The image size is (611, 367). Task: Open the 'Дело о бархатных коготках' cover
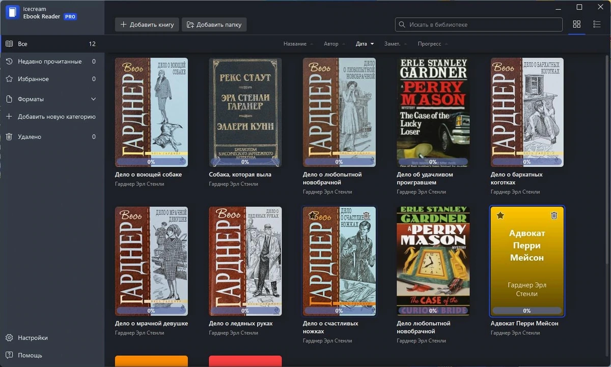(527, 112)
